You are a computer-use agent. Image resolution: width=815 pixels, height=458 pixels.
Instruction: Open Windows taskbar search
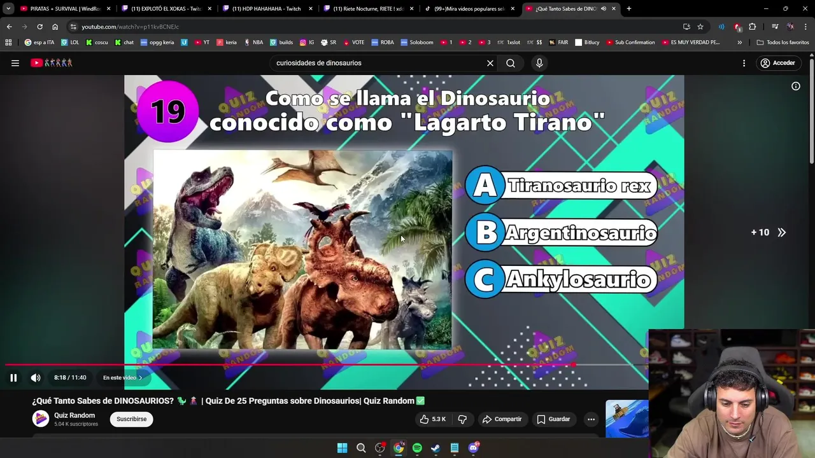pos(361,448)
